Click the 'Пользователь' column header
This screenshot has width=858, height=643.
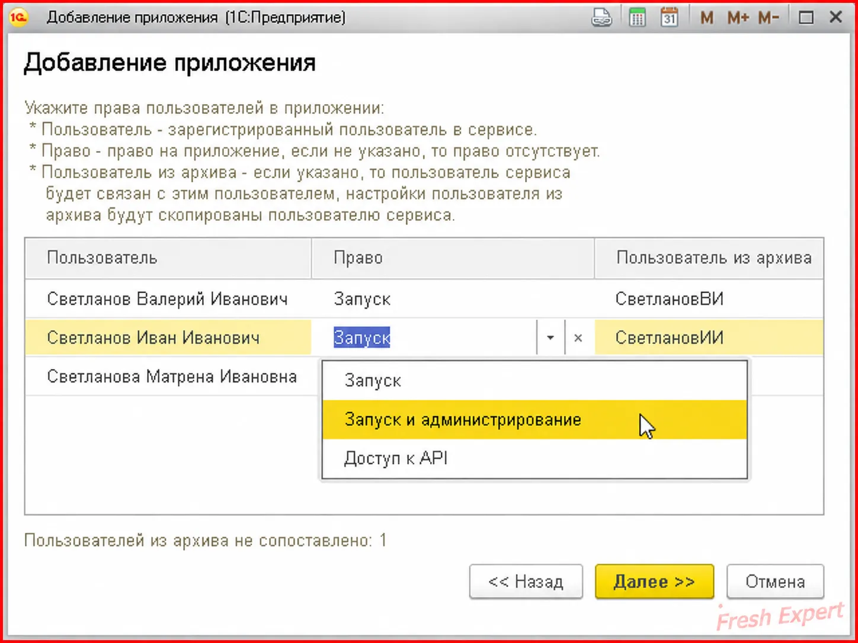click(168, 258)
